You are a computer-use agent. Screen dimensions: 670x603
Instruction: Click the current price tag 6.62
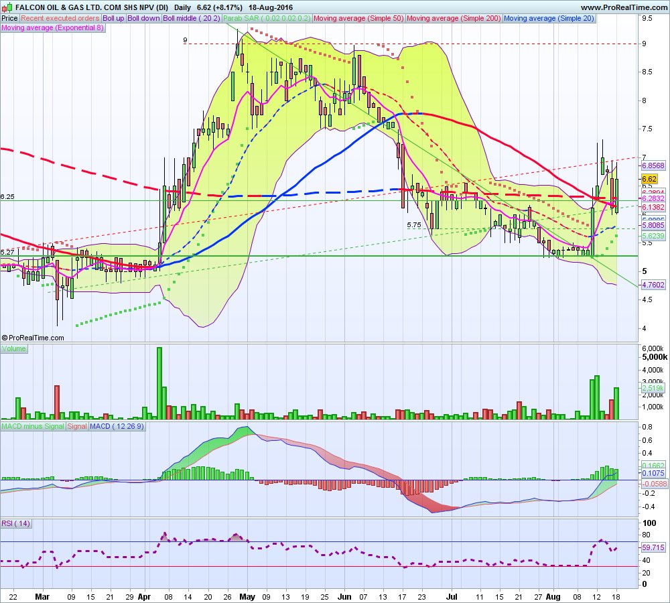coord(649,179)
